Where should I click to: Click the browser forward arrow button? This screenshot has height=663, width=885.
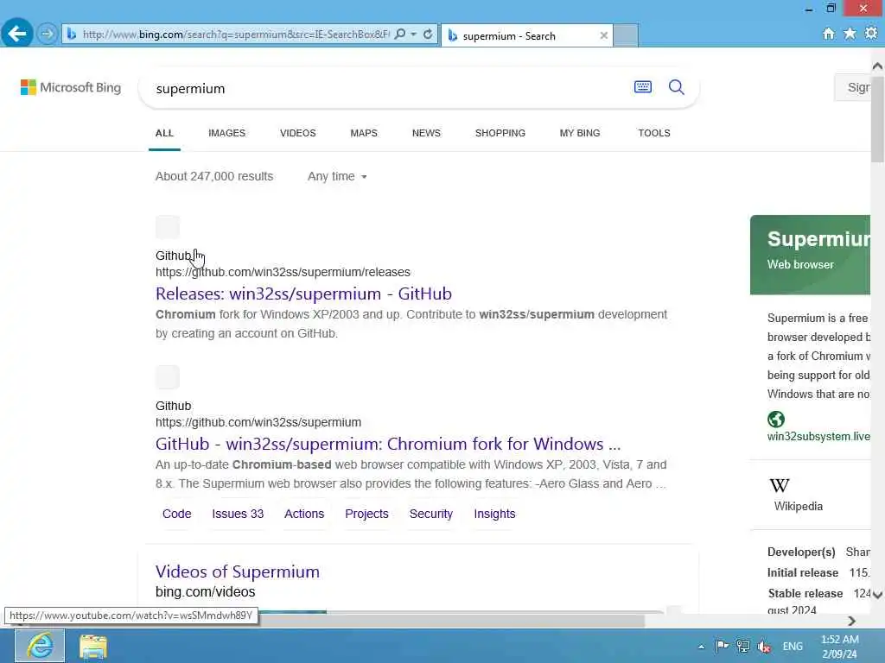coord(48,34)
